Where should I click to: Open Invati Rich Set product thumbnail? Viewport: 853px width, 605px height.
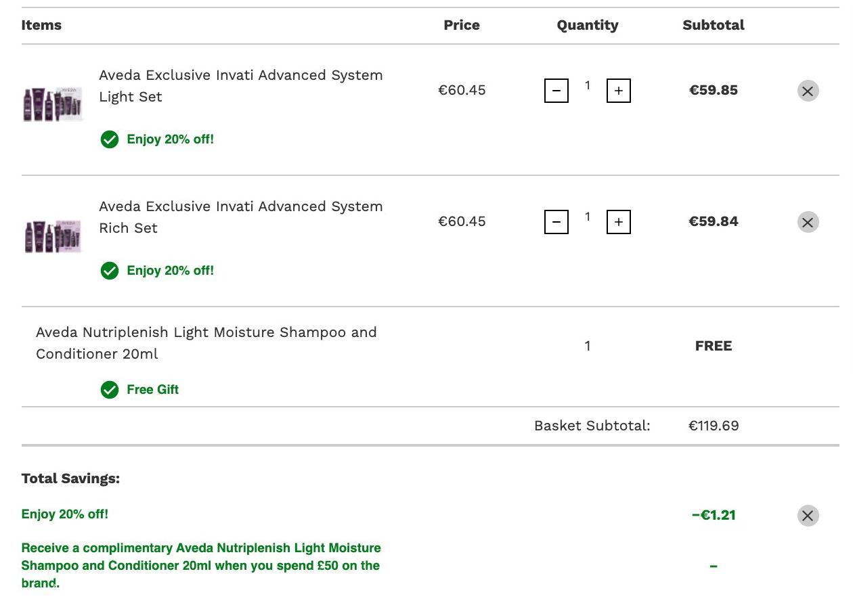tap(53, 236)
